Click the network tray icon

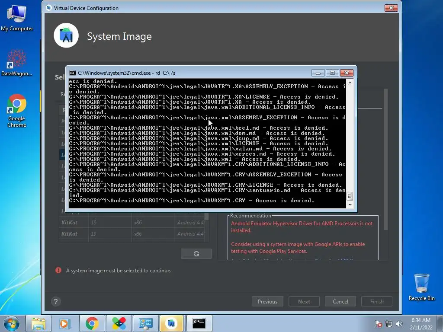point(389,324)
